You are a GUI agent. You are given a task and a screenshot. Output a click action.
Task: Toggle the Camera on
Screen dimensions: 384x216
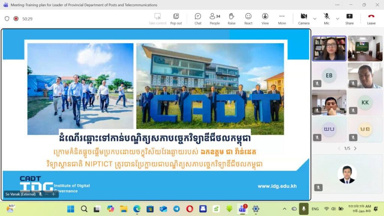coord(304,19)
